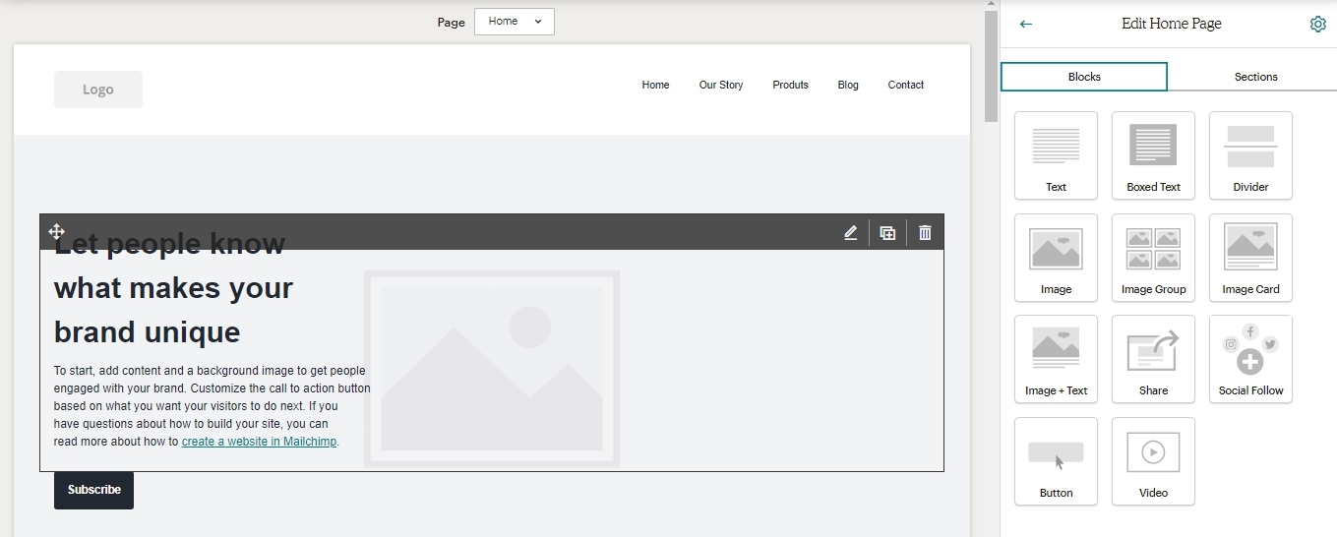The height and width of the screenshot is (537, 1337).
Task: Open the Page dropdown showing Home
Action: point(515,22)
